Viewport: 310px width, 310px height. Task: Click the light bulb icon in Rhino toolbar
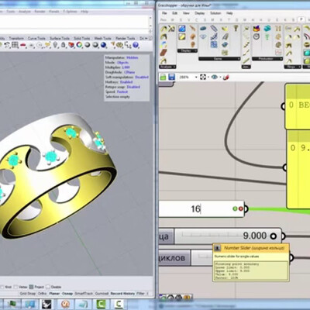[x=55, y=45]
